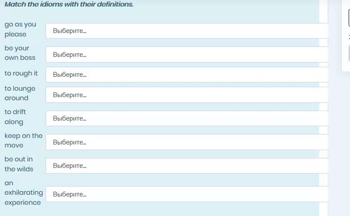Expand the 'be out in the wilds' dropdown
The height and width of the screenshot is (216, 350).
point(187,166)
